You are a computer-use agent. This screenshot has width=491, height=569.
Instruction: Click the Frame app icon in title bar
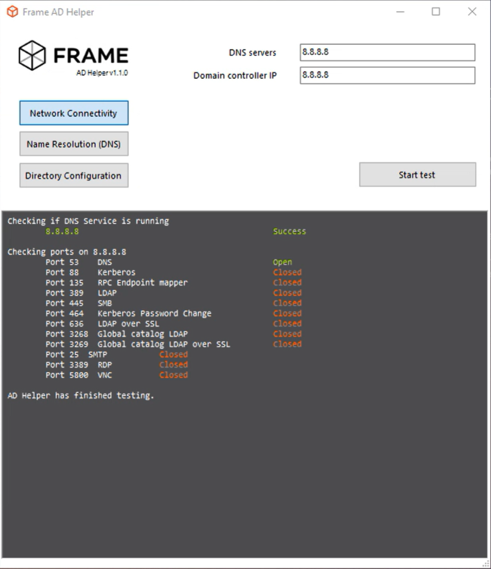point(12,12)
